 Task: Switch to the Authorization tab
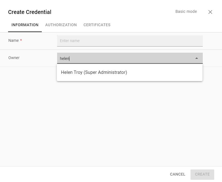tap(61, 25)
